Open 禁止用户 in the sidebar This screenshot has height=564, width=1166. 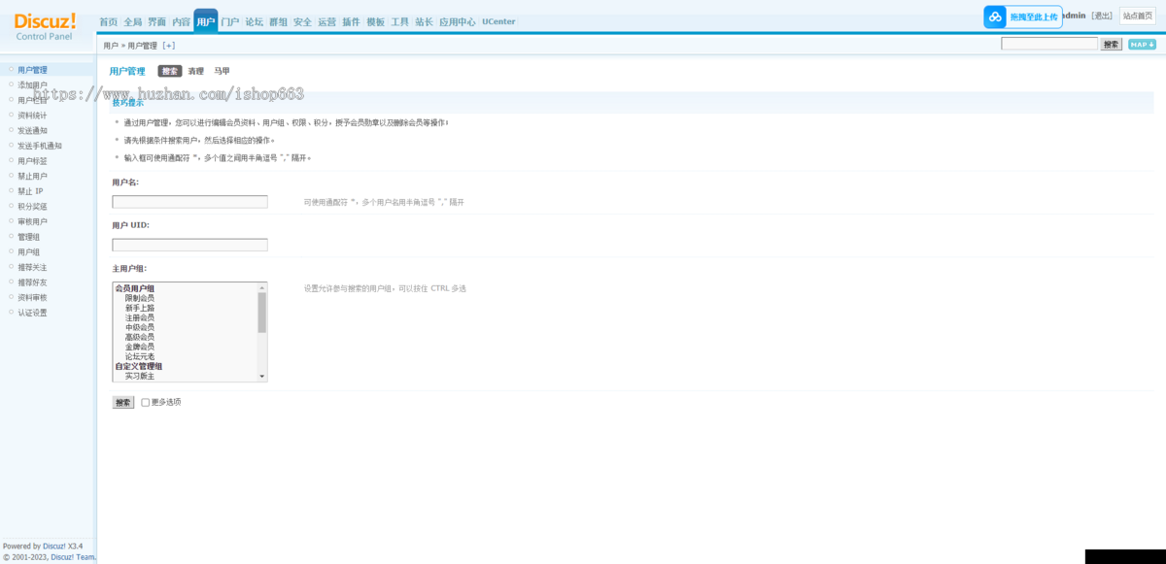32,176
